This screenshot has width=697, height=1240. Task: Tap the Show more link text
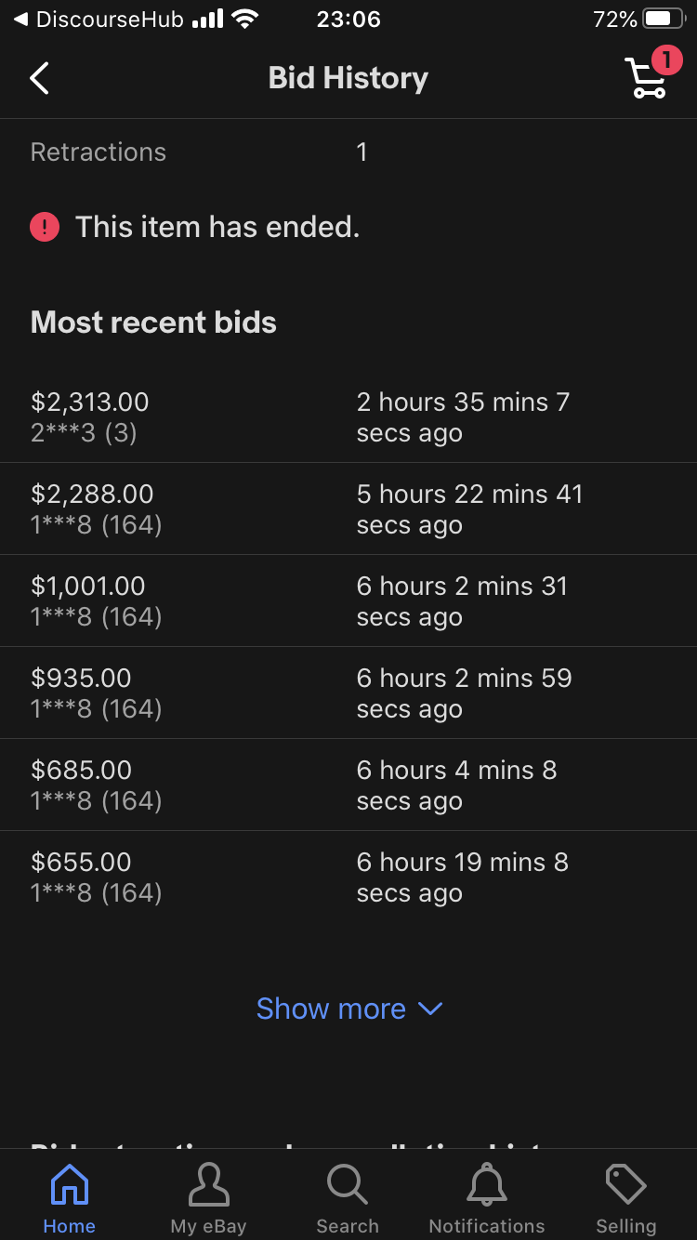click(x=331, y=1009)
